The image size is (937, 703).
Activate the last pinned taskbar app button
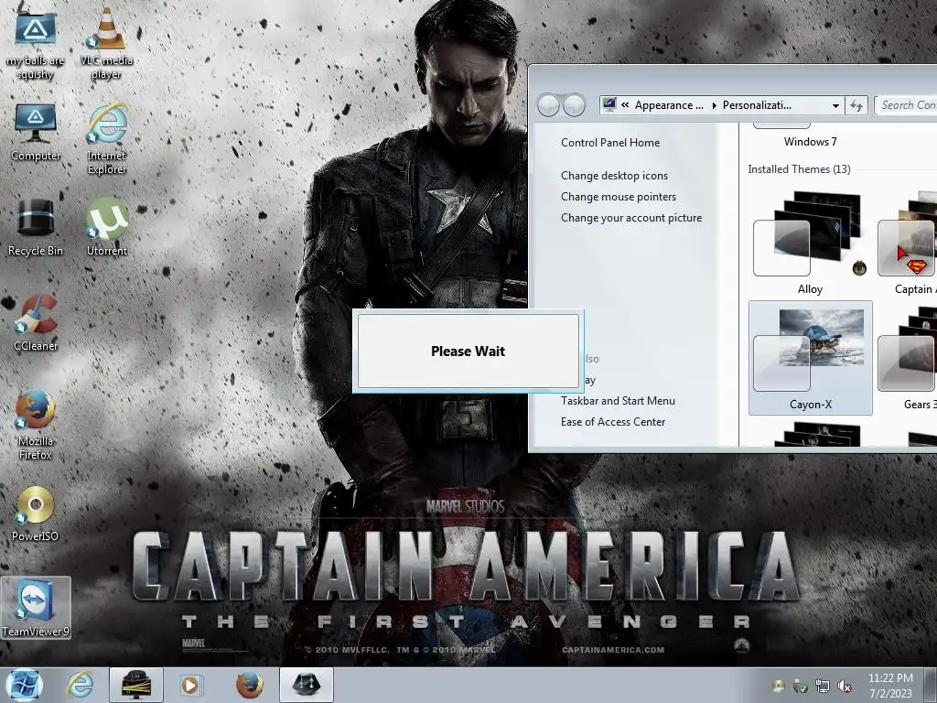[306, 685]
